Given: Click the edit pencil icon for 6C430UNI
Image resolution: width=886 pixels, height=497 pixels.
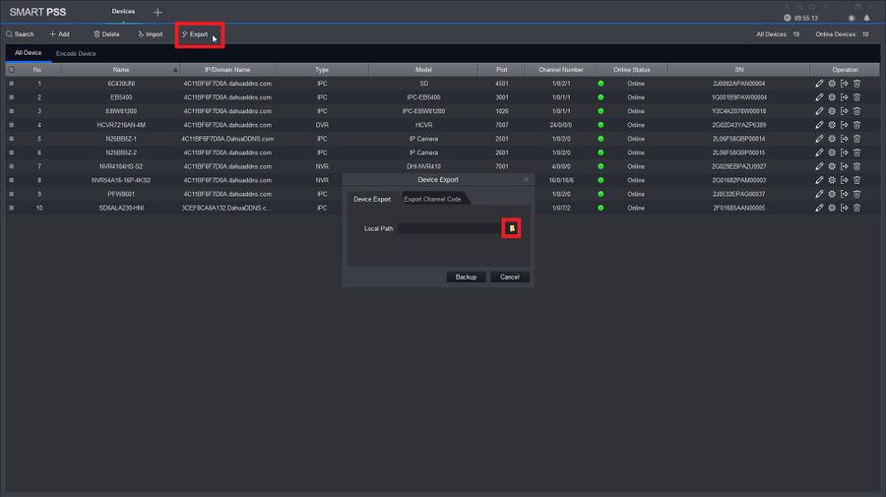Looking at the screenshot, I should [x=819, y=84].
